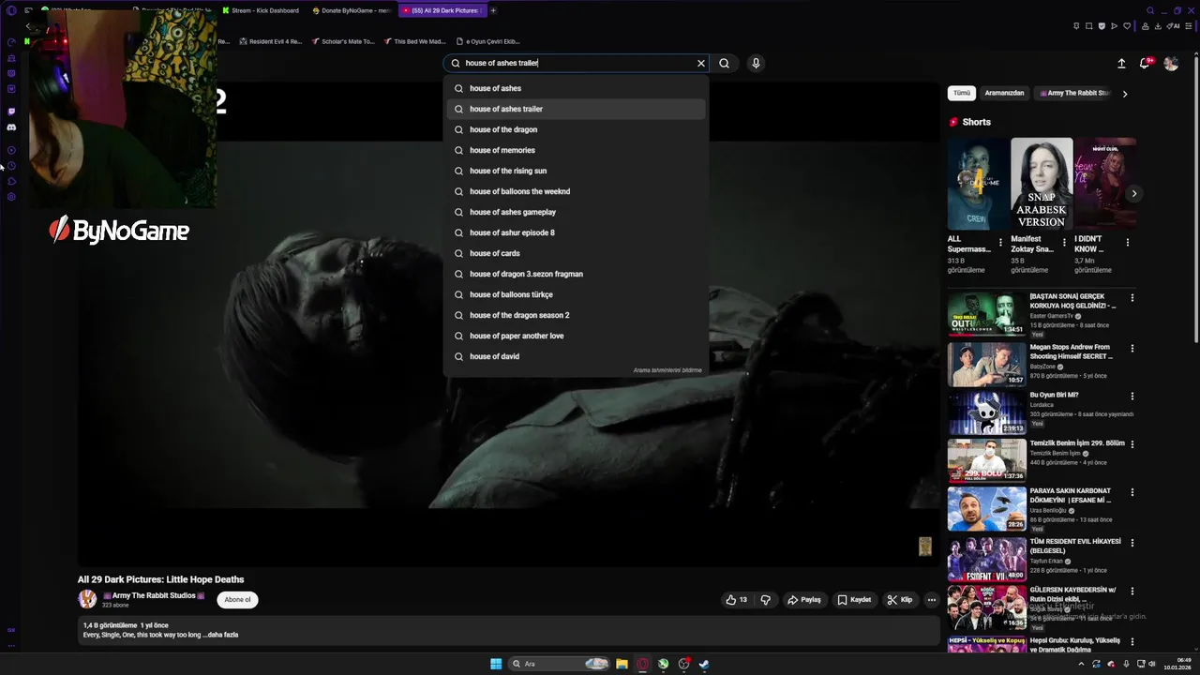The height and width of the screenshot is (675, 1200).
Task: Add page to bookmarks heart icon
Action: click(x=1127, y=26)
